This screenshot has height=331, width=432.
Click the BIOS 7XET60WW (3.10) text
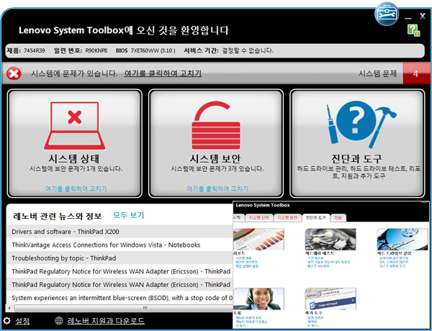[145, 50]
